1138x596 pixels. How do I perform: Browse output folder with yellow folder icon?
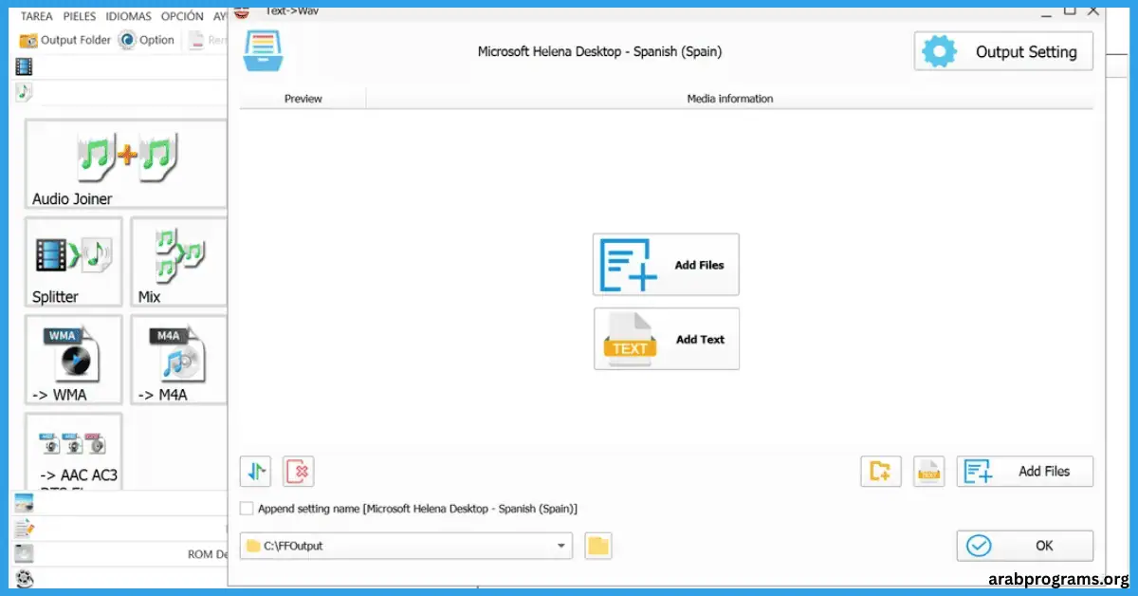coord(598,546)
